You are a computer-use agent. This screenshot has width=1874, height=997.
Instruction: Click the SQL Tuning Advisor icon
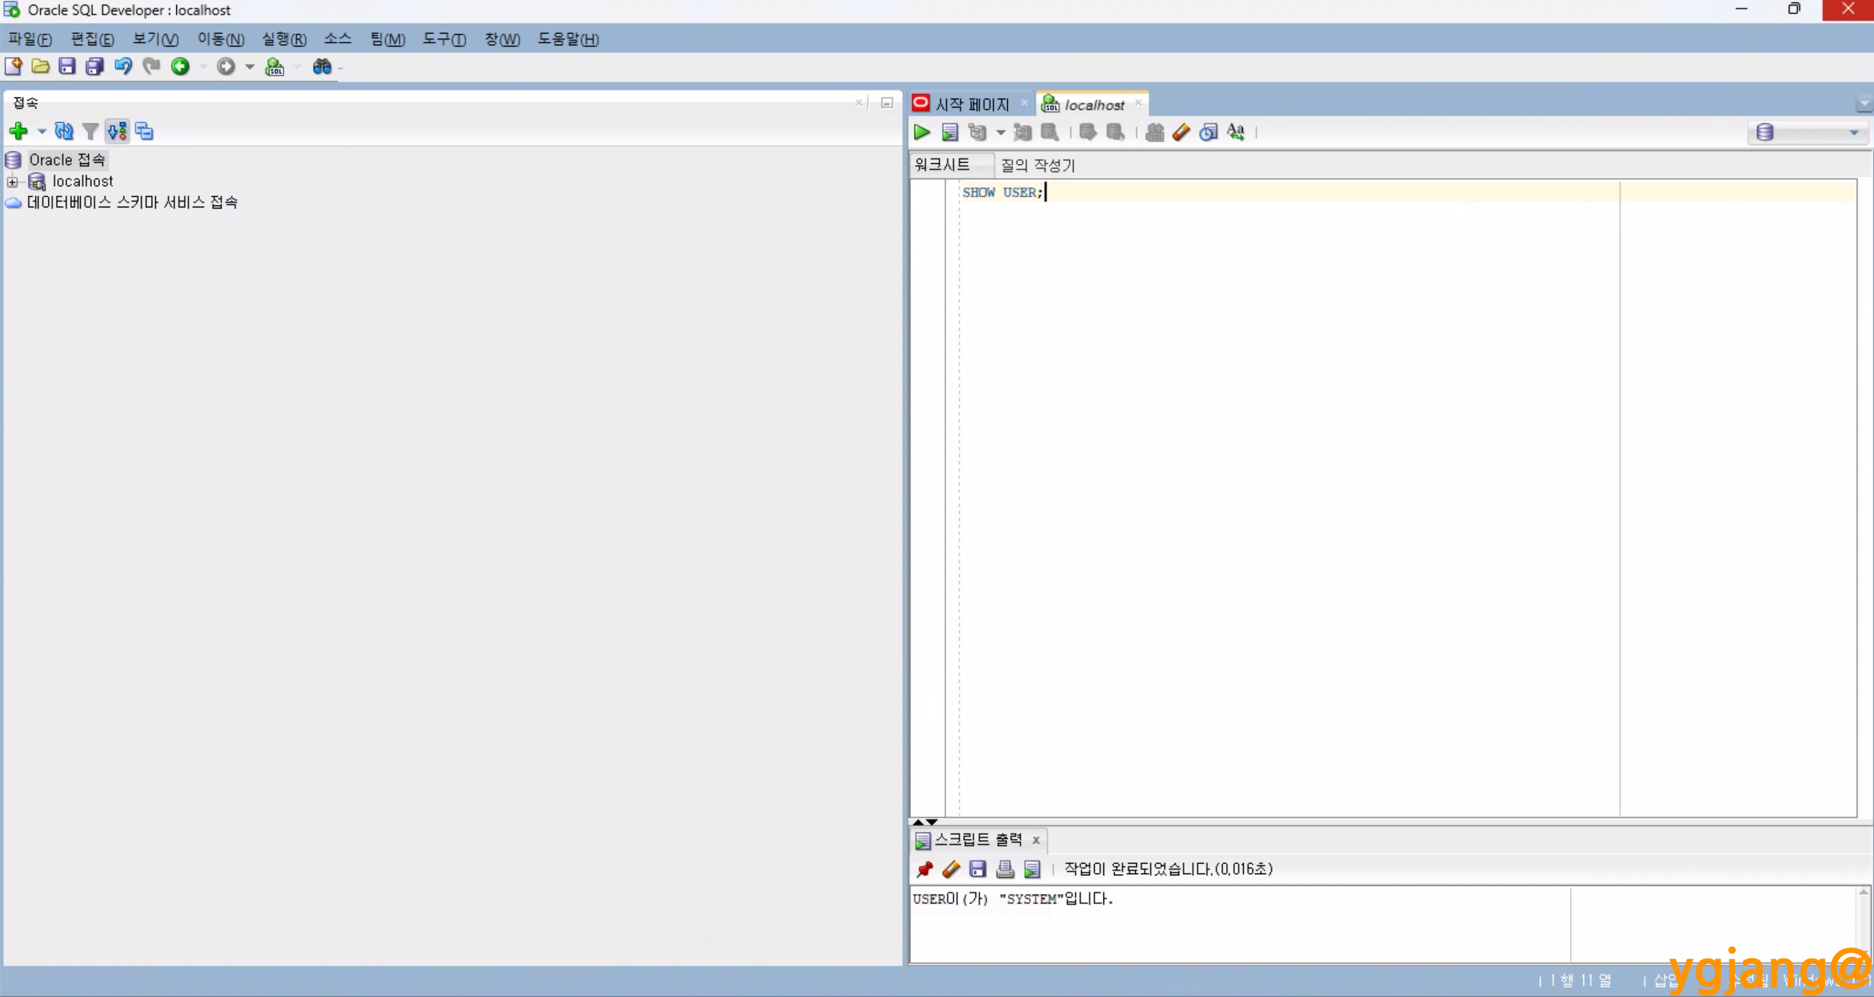click(x=1050, y=132)
